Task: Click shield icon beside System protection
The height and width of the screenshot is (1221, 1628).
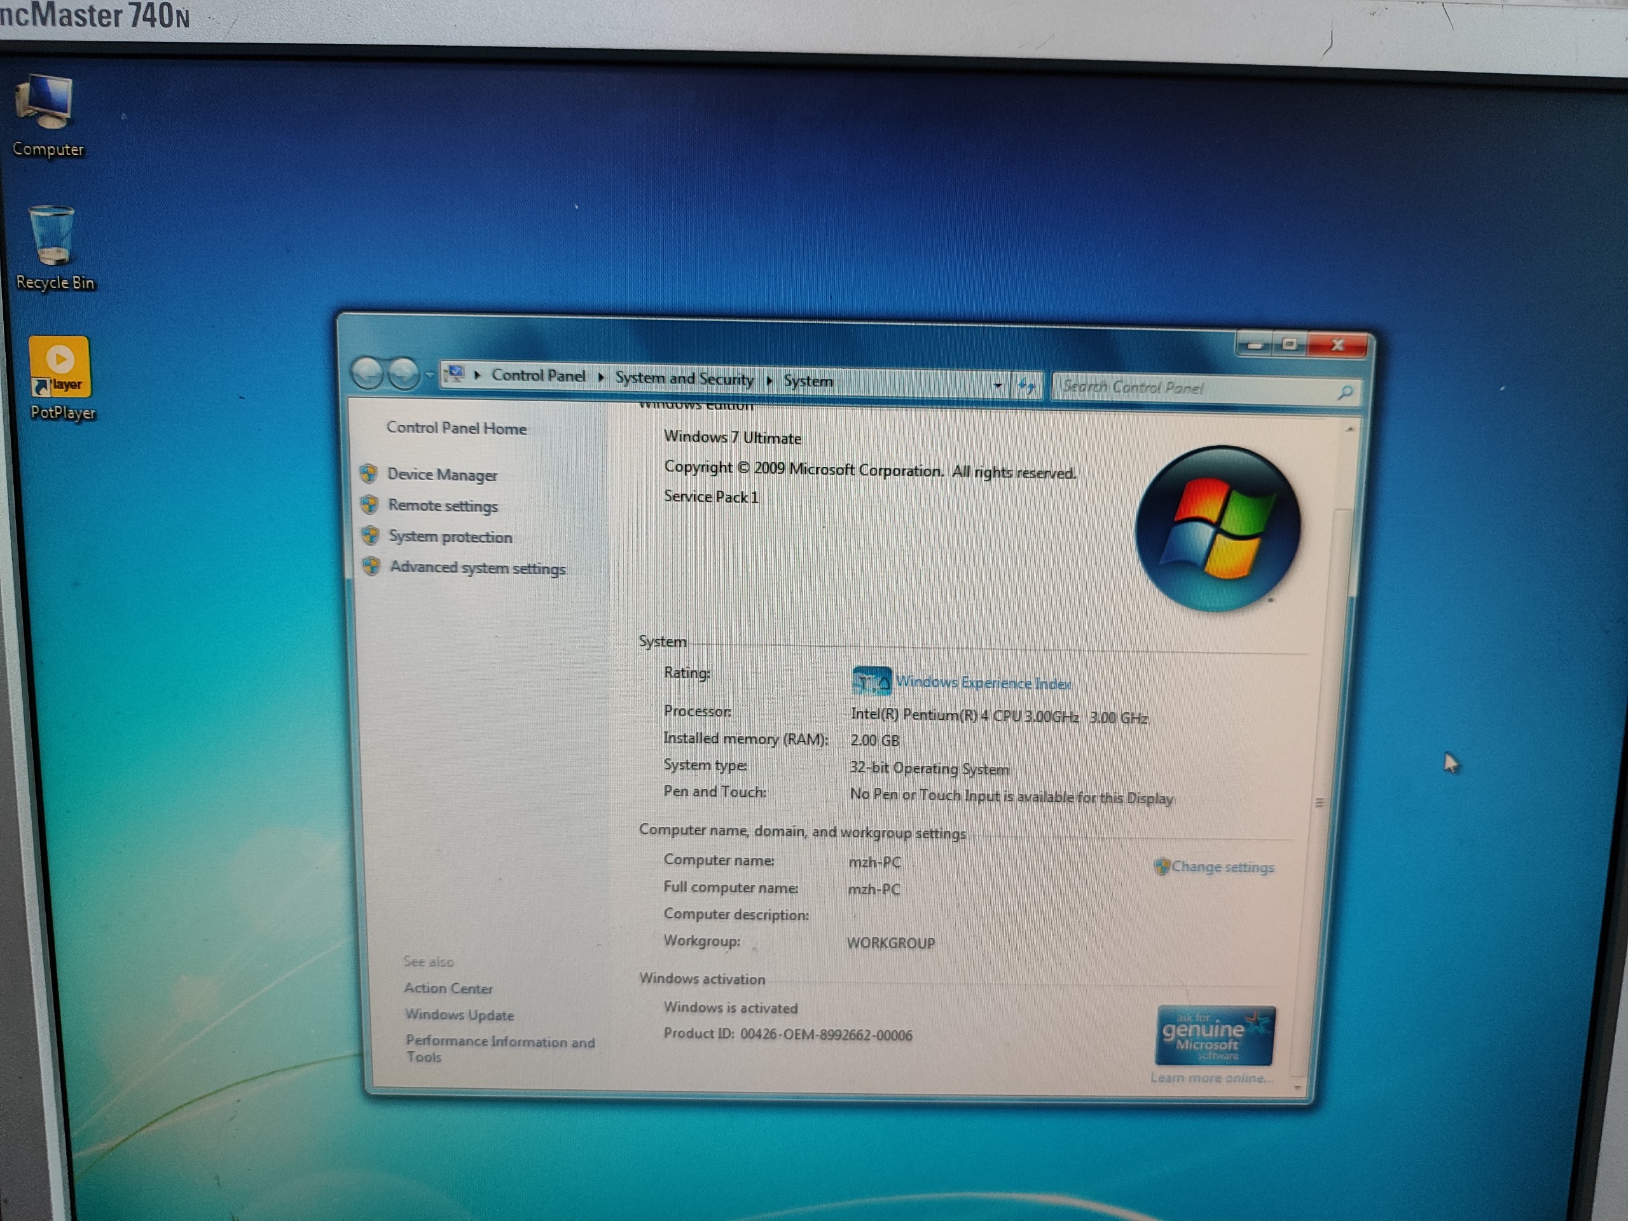Action: [x=370, y=535]
